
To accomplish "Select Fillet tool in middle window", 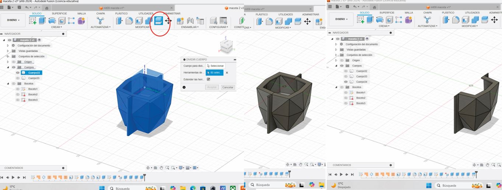I will pos(269,21).
